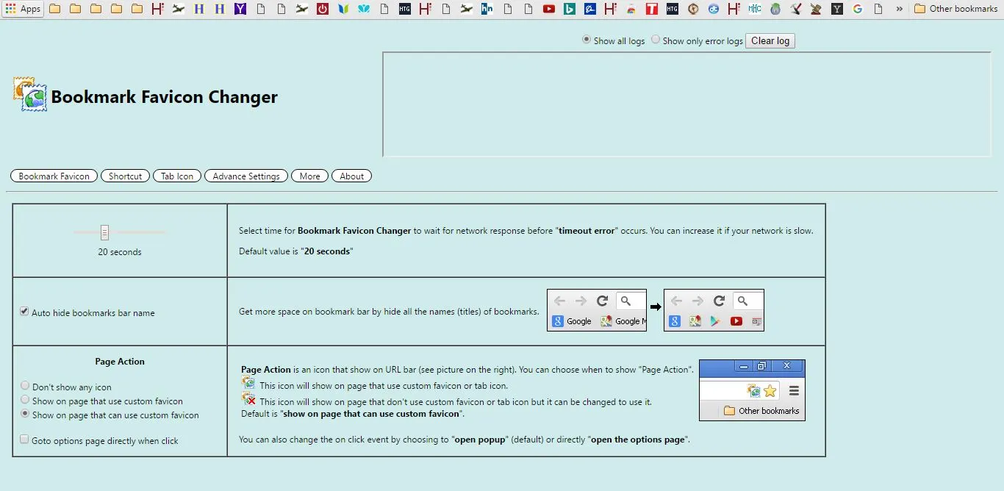Open the Google 'G' bookmark icon
The width and height of the screenshot is (1004, 491).
point(858,9)
